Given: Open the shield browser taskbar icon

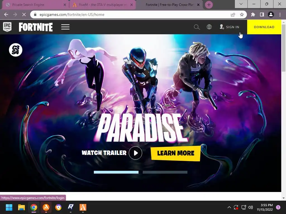Looking at the screenshot, I should coord(58,207).
